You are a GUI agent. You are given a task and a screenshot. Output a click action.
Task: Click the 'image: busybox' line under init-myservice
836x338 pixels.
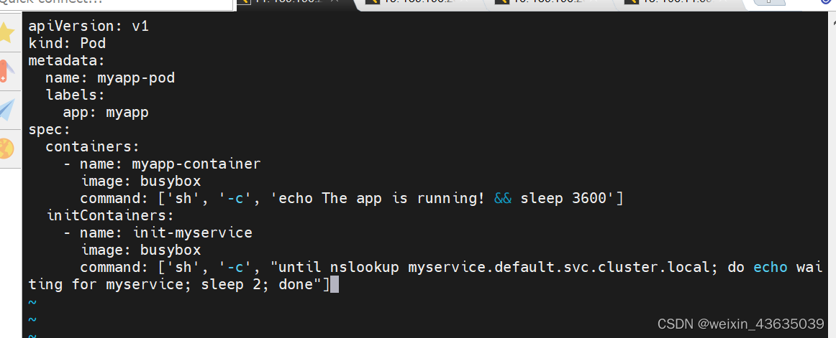141,250
